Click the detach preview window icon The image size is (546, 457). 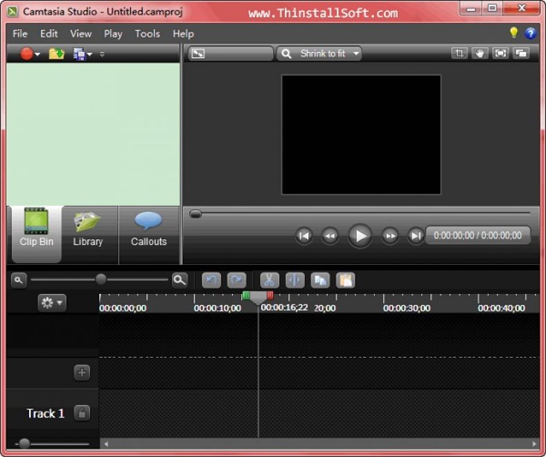(521, 53)
